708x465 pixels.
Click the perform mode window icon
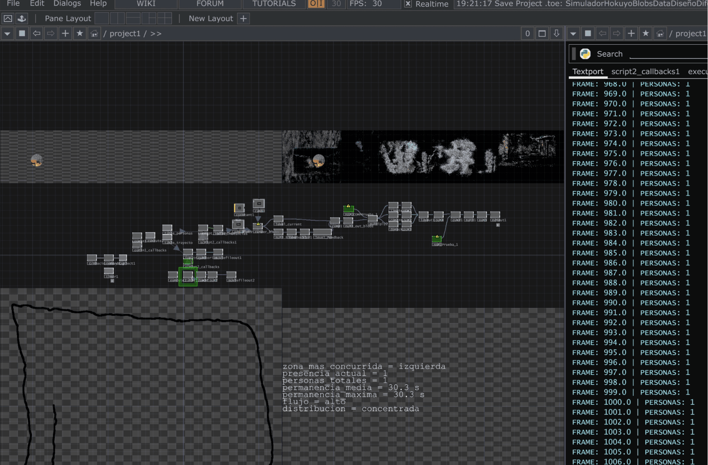[x=8, y=18]
